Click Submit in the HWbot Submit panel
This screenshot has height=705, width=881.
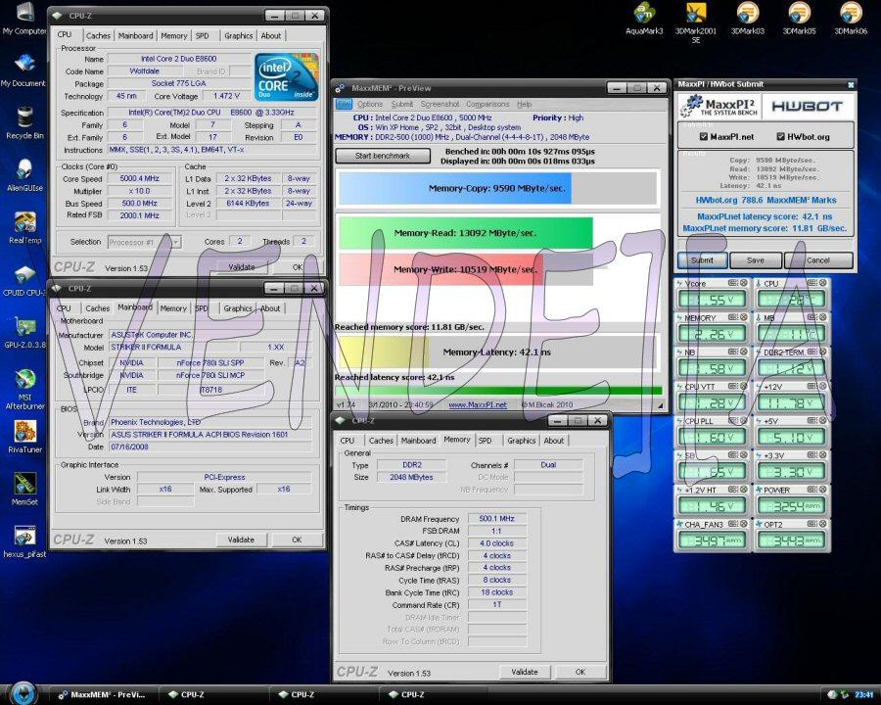click(x=702, y=260)
